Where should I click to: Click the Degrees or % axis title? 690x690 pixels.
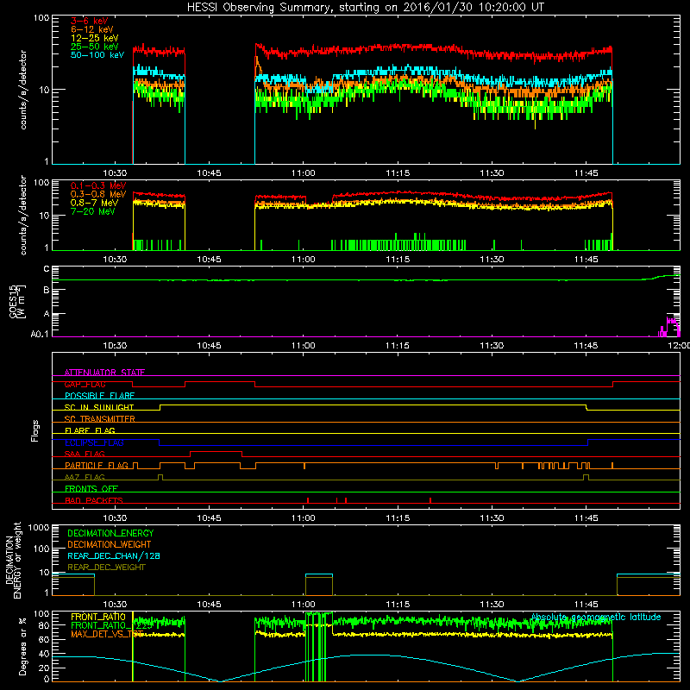(x=22, y=646)
